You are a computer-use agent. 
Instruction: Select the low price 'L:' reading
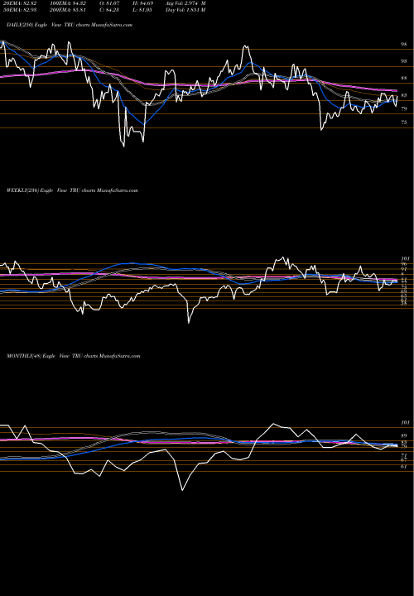141,10
